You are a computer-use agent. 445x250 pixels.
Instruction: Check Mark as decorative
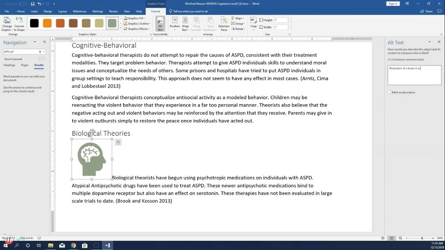tap(389, 92)
